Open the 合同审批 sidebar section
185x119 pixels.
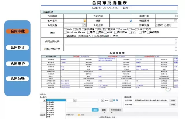(x=17, y=31)
